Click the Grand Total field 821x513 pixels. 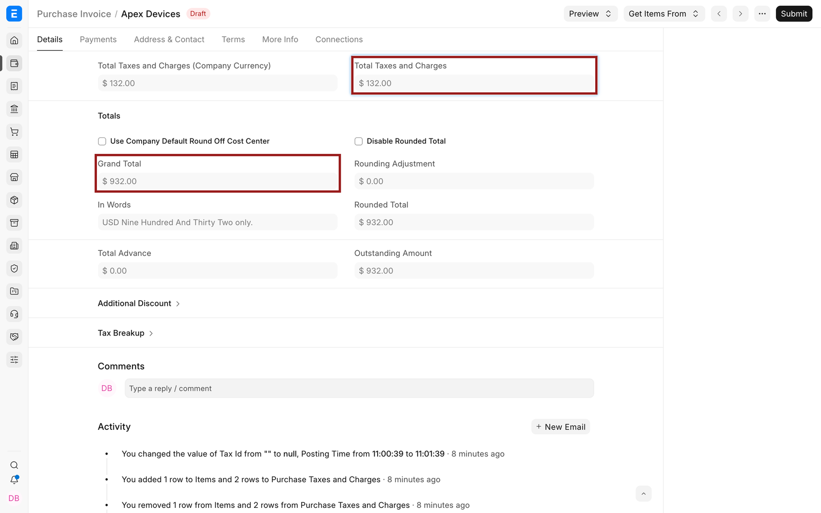pyautogui.click(x=218, y=181)
